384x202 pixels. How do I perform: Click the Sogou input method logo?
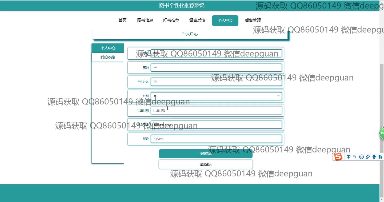(x=338, y=157)
